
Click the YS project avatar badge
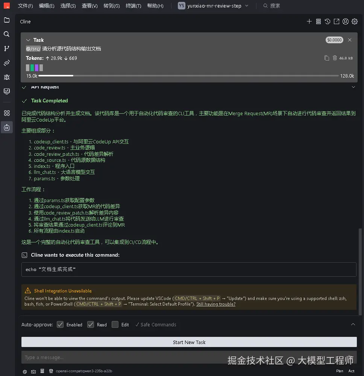182,6
